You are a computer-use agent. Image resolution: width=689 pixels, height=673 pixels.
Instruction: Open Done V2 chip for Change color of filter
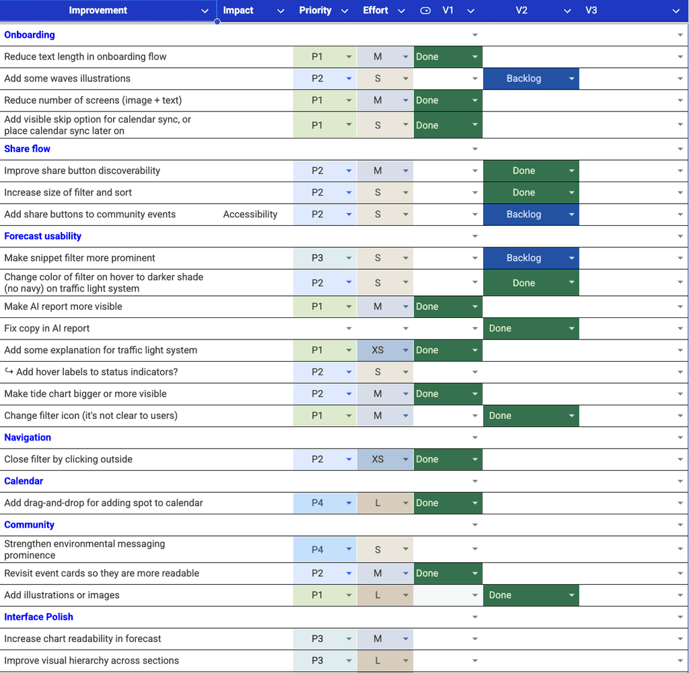(531, 283)
